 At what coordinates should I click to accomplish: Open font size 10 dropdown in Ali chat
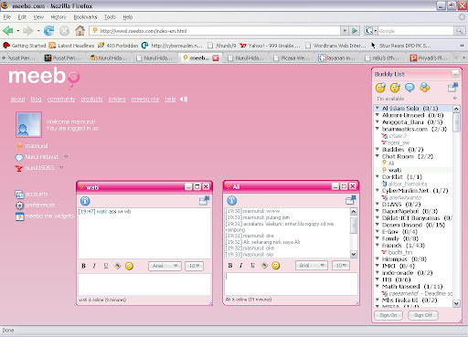341,266
